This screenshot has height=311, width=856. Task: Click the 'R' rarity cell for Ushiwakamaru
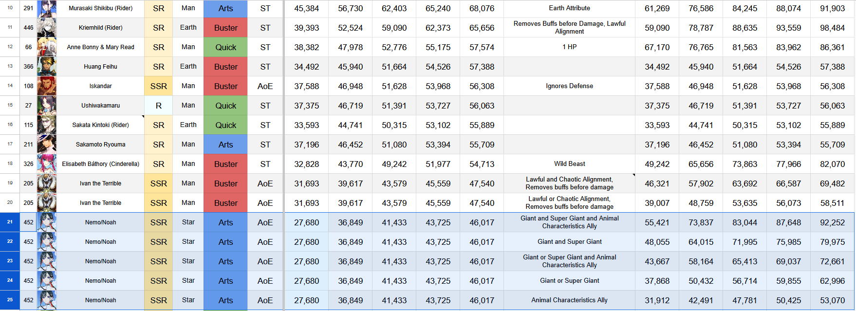click(159, 106)
